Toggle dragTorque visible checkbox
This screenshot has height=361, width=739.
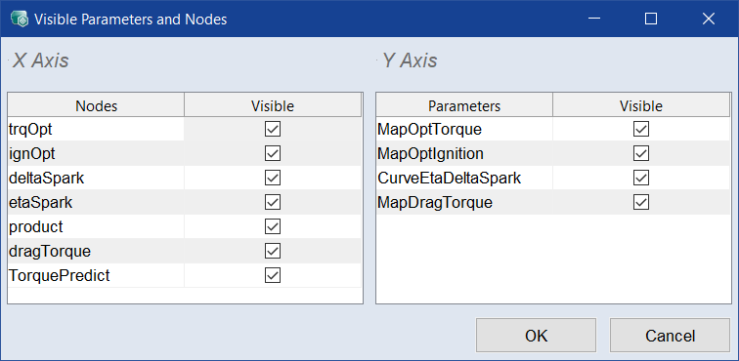273,252
